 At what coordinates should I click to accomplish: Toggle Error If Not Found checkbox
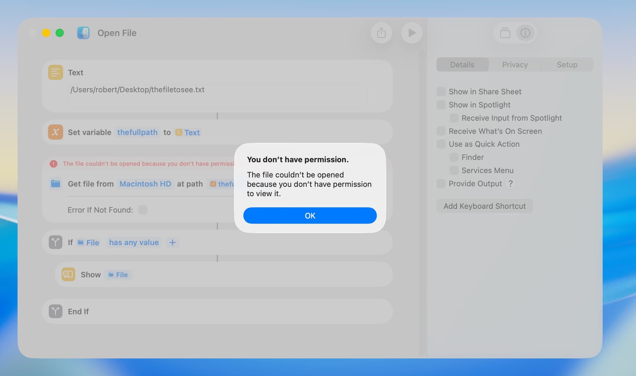[x=143, y=210]
